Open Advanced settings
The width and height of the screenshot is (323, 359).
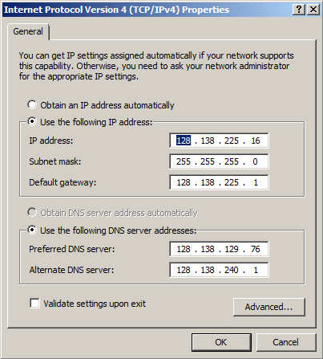pyautogui.click(x=269, y=307)
